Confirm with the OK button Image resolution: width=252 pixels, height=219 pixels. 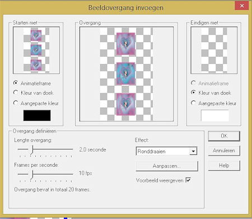[224, 136]
